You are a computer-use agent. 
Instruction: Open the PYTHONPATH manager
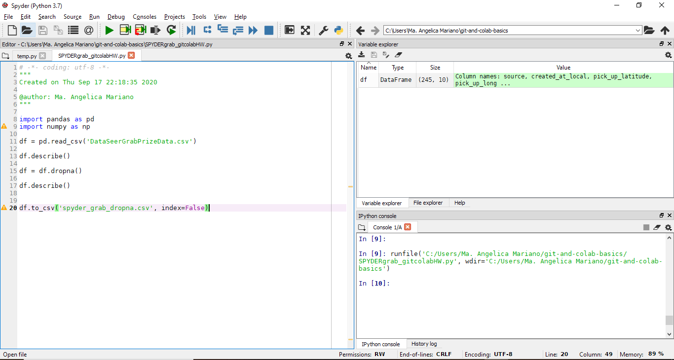338,30
